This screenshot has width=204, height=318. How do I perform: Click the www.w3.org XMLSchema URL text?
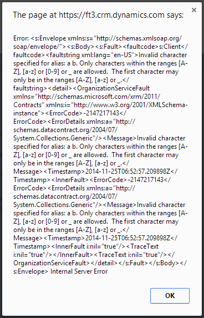click(130, 105)
